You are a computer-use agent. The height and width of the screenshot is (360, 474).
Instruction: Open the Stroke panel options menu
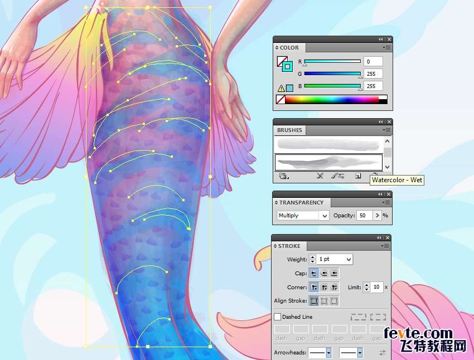[385, 246]
